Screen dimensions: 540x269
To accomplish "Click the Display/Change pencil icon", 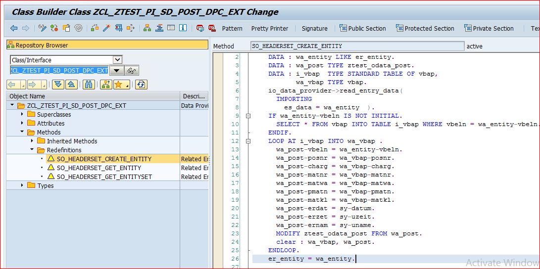I will (42, 28).
